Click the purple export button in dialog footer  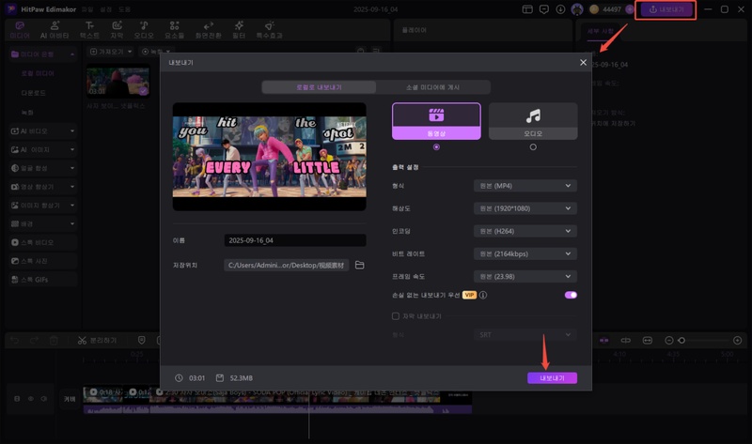click(x=552, y=377)
